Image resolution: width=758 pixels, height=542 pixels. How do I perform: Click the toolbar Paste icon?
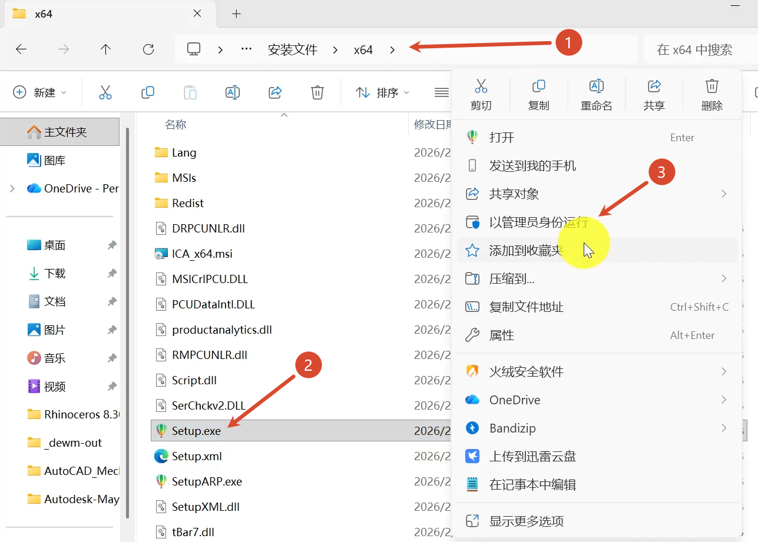coord(190,92)
